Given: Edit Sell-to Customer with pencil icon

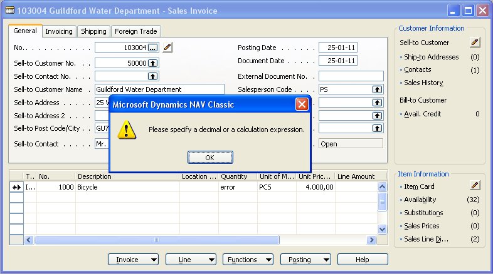Looking at the screenshot, I should pyautogui.click(x=475, y=42).
